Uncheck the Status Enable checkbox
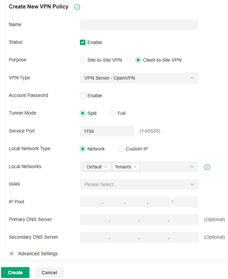This screenshot has width=228, height=279. 83,42
